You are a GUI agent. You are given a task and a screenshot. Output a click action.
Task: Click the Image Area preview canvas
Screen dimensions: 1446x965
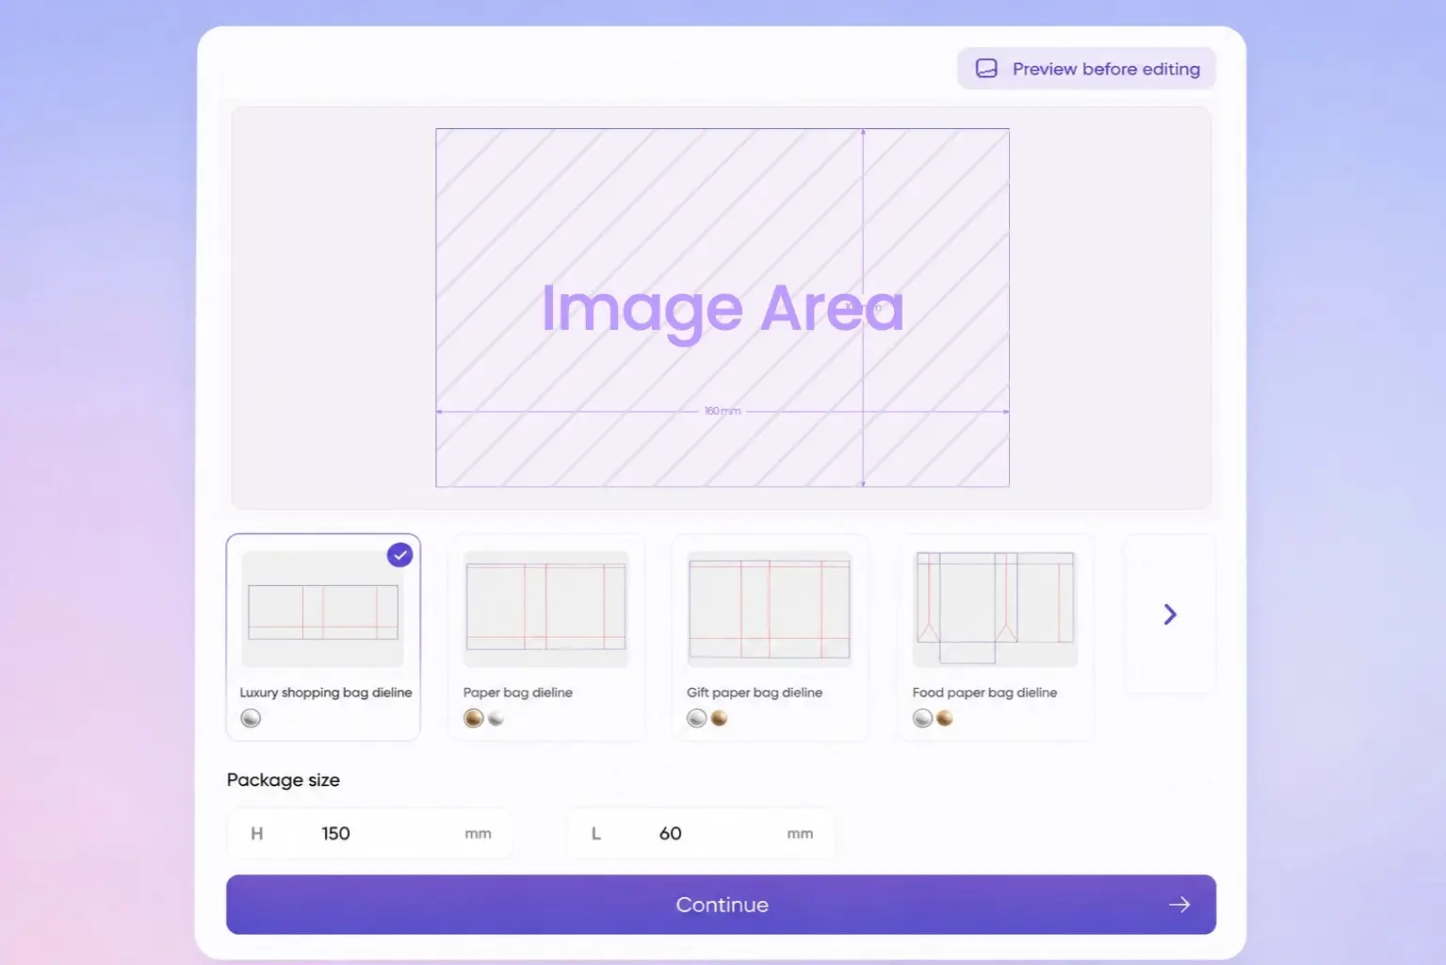723,307
